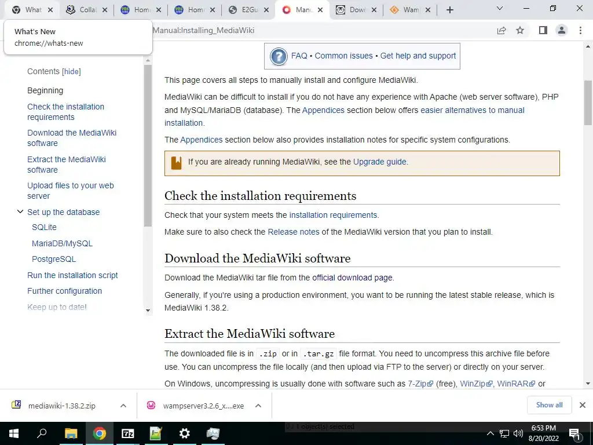The image size is (593, 445).
Task: Click the orange book notice icon
Action: coord(176,163)
